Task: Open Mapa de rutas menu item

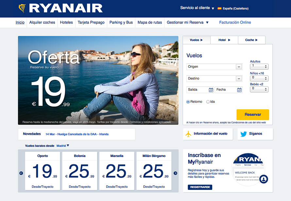Action: 149,23
